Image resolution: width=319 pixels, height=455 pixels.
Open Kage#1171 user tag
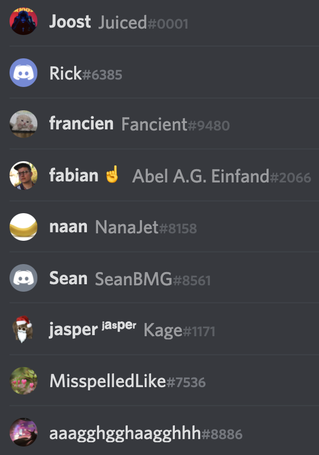[x=179, y=330]
